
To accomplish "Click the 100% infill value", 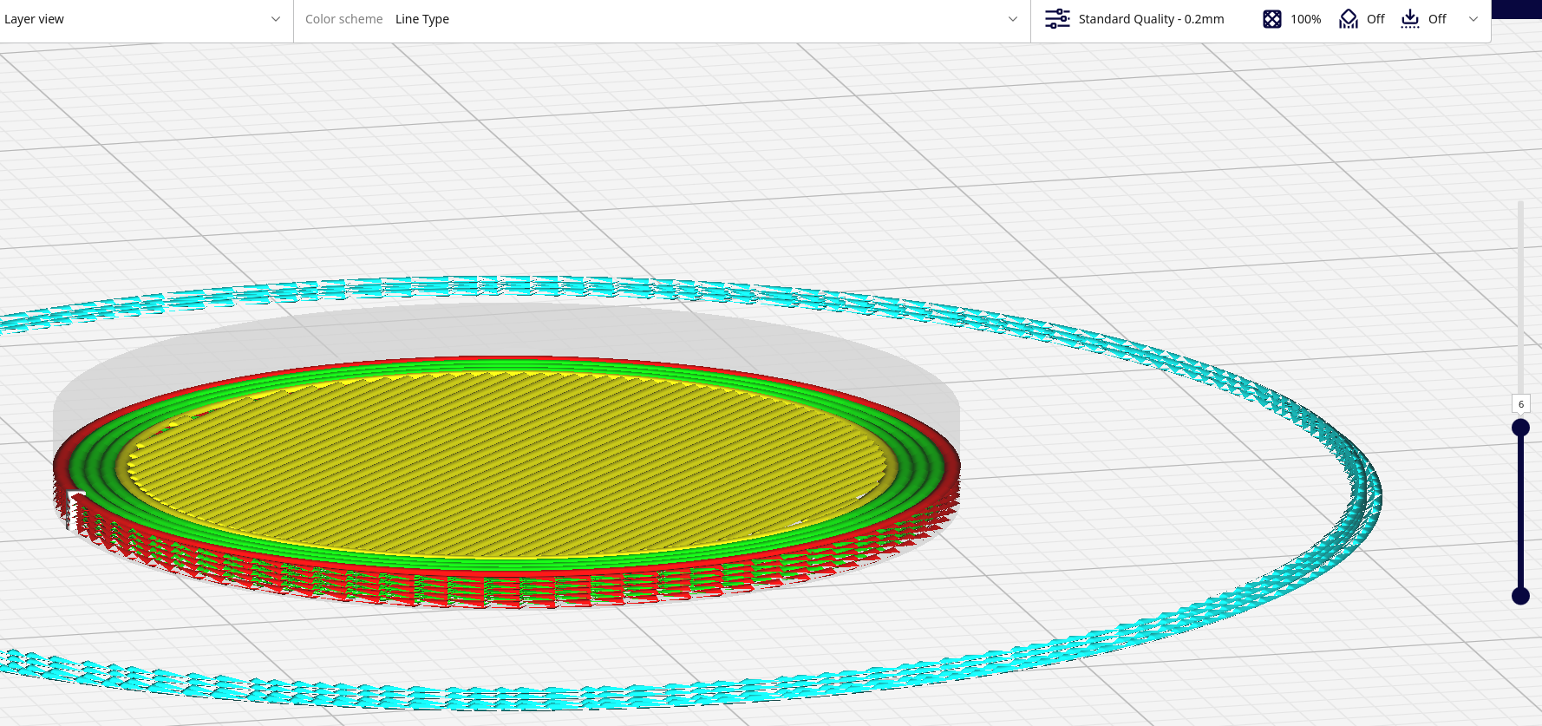I will click(1305, 19).
